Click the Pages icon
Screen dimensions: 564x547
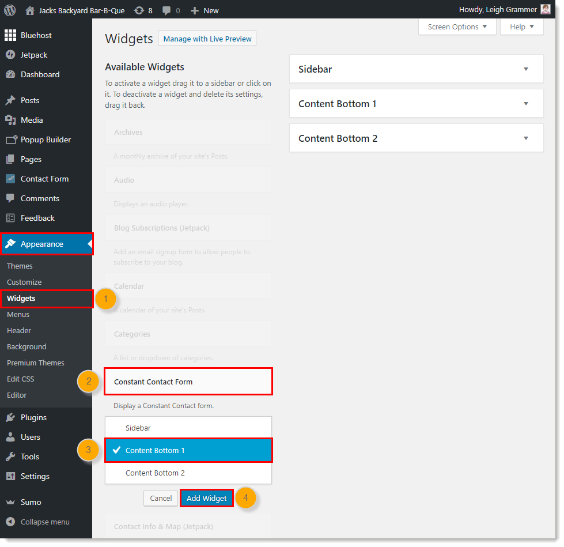point(10,159)
